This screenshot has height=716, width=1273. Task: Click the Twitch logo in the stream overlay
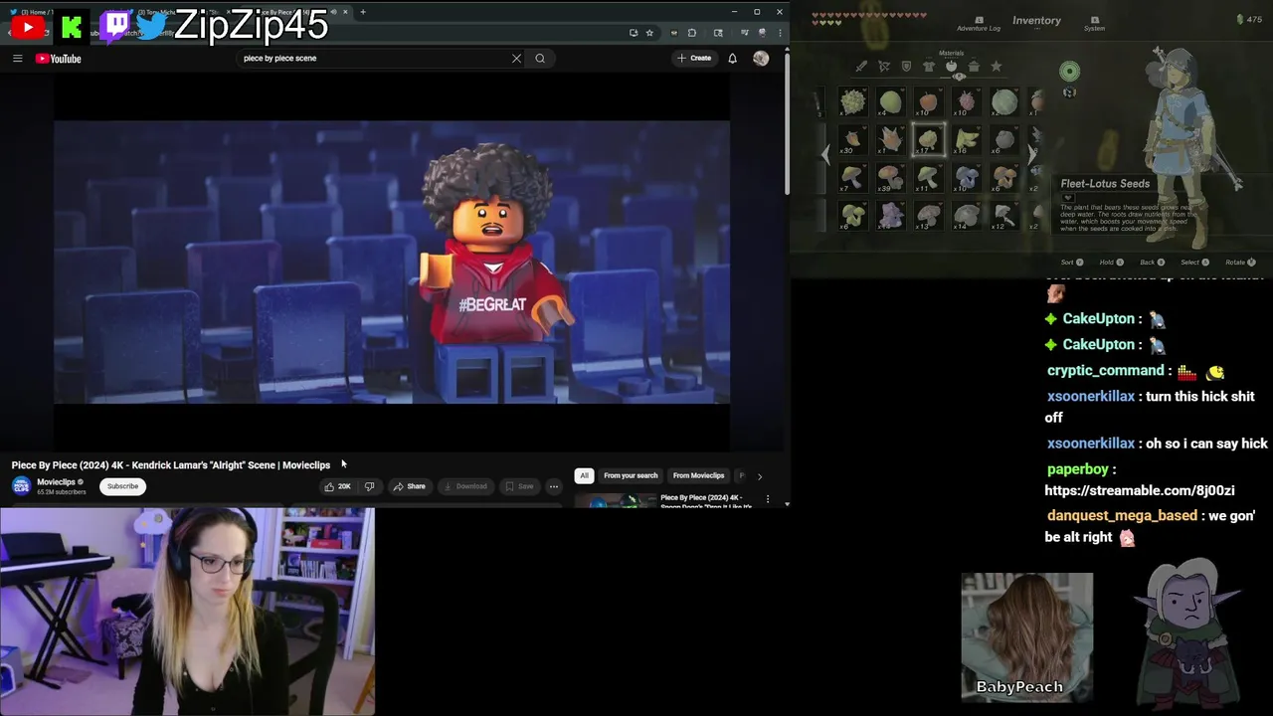point(115,26)
